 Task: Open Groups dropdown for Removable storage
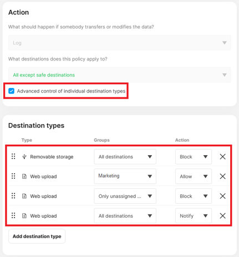[125, 157]
